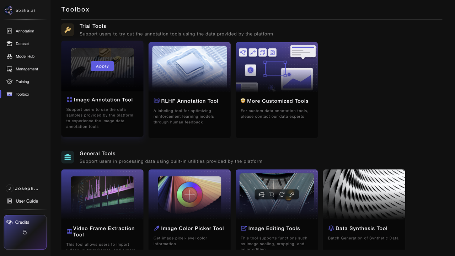Click the Dataset sidebar icon
The height and width of the screenshot is (256, 455).
point(9,44)
